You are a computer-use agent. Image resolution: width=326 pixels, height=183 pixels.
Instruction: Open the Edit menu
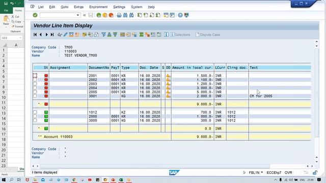52,7
